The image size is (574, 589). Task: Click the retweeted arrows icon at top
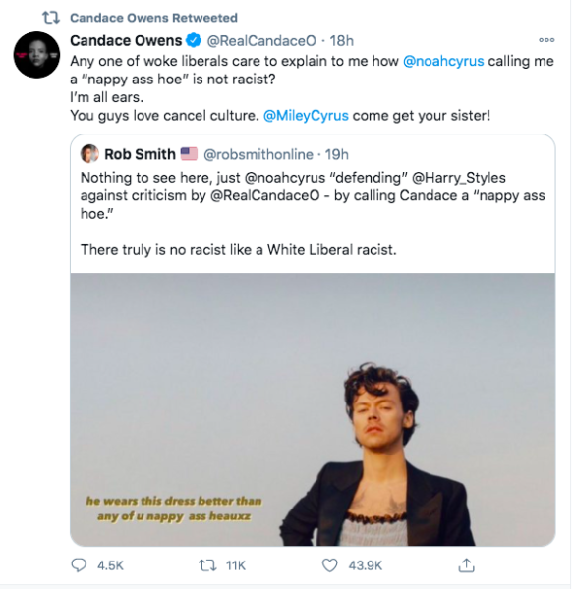pos(51,18)
